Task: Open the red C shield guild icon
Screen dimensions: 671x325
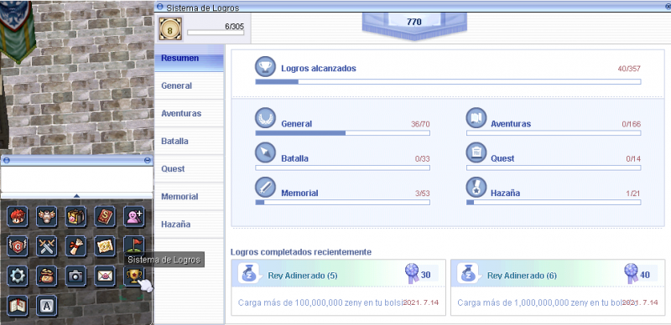Action: (x=18, y=246)
